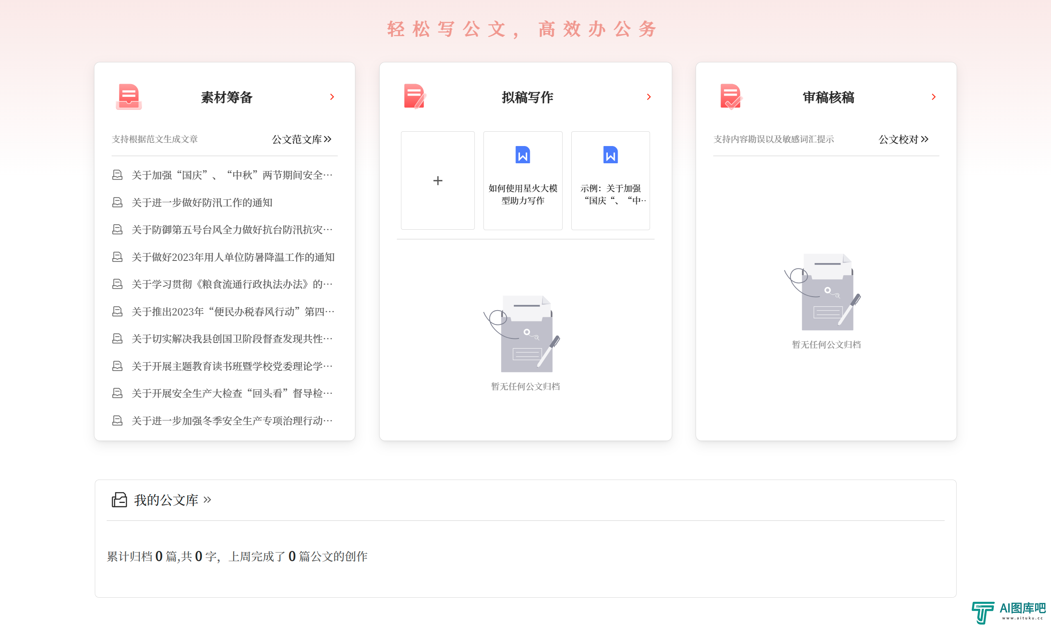Open the 第五号台风 防汛抗灾 sample document

tap(232, 229)
